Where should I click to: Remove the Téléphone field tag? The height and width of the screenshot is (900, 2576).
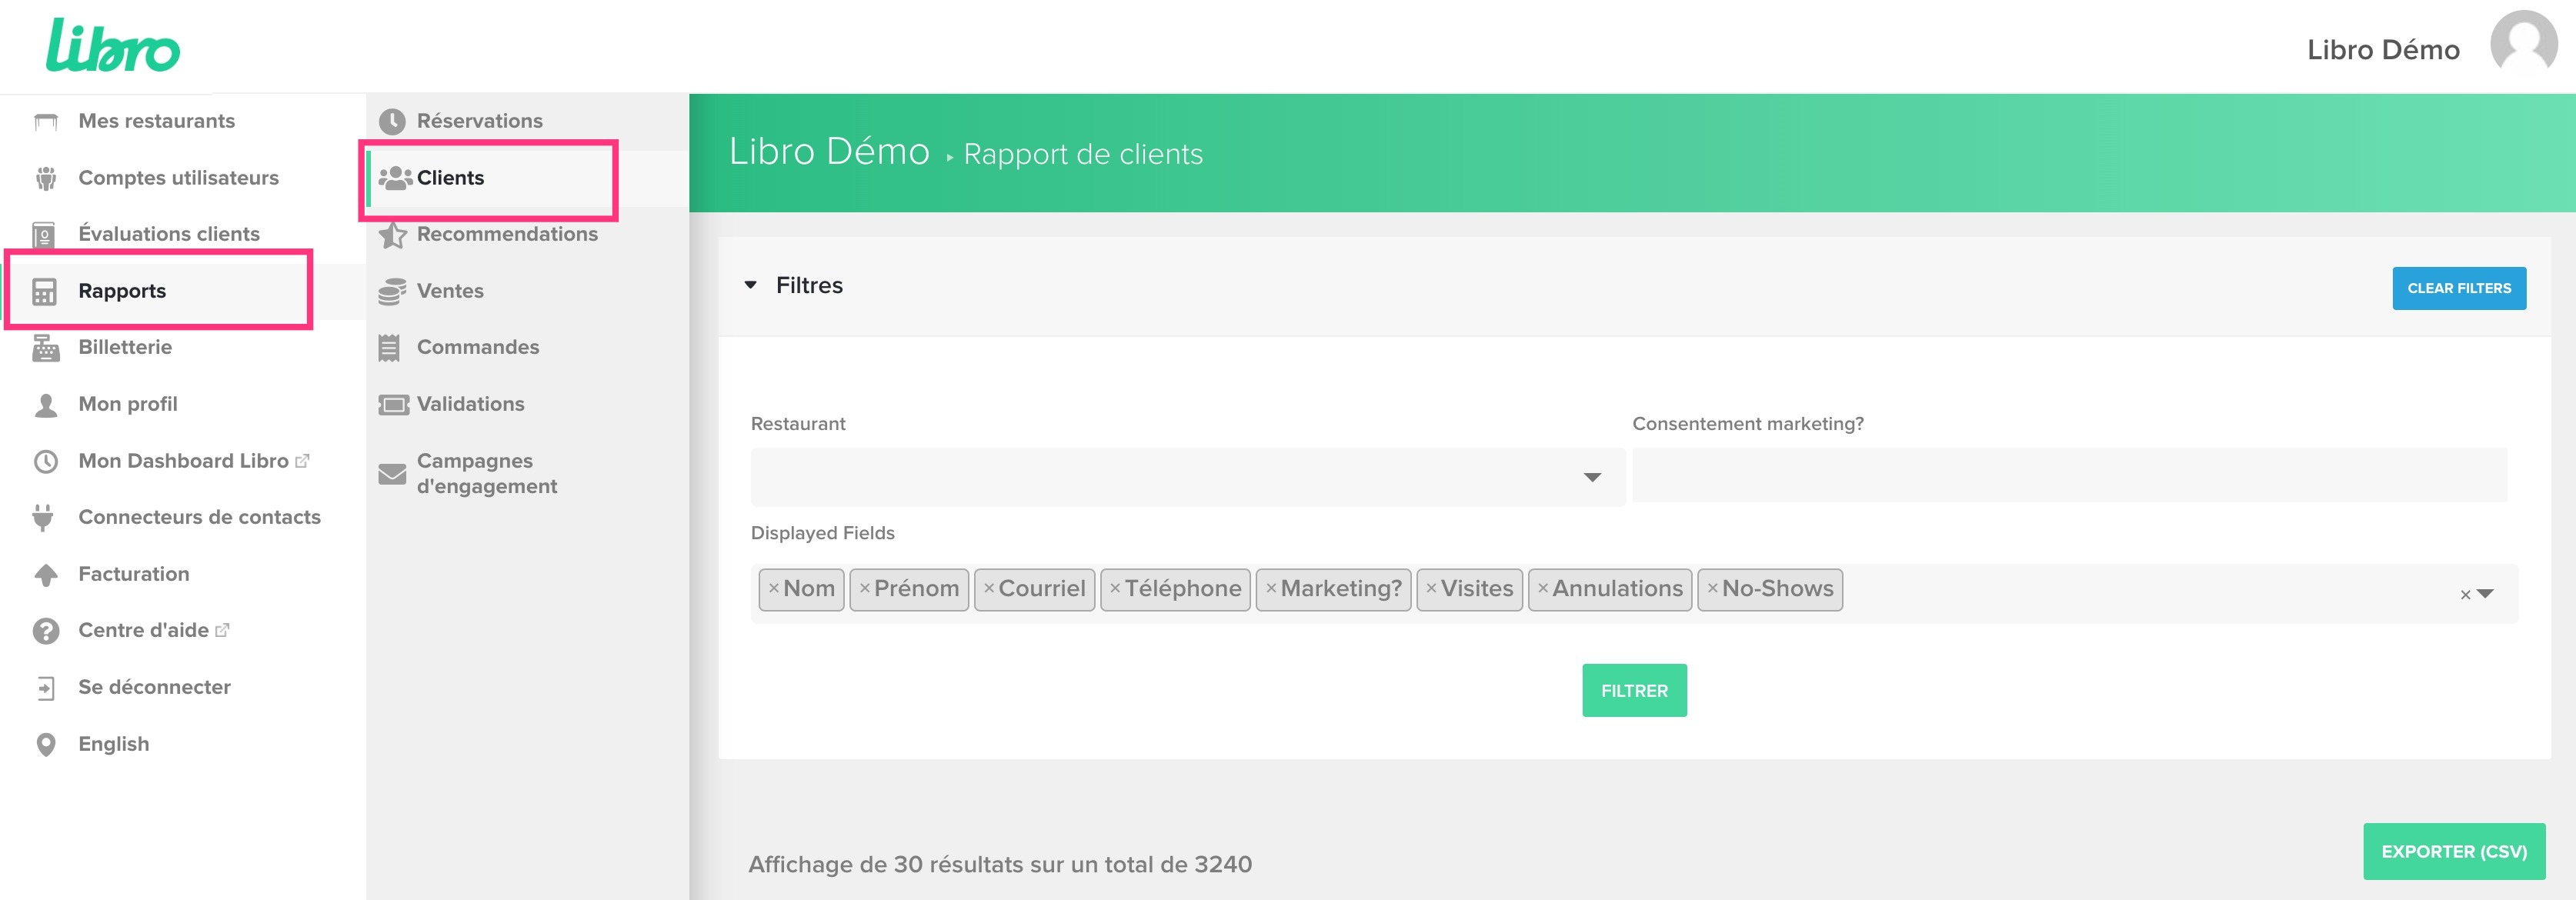point(1114,589)
